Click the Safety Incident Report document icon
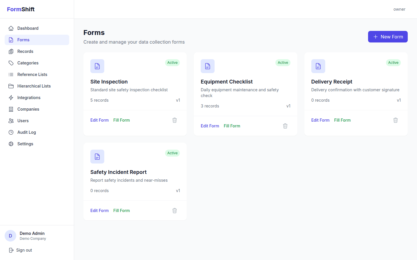The image size is (417, 260). tap(97, 156)
